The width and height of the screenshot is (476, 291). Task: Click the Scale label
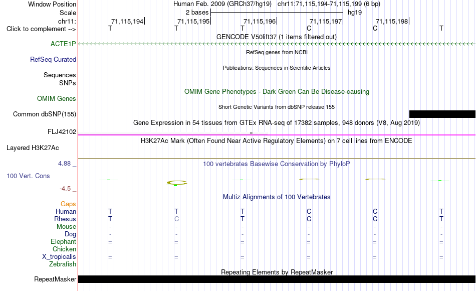tap(68, 13)
